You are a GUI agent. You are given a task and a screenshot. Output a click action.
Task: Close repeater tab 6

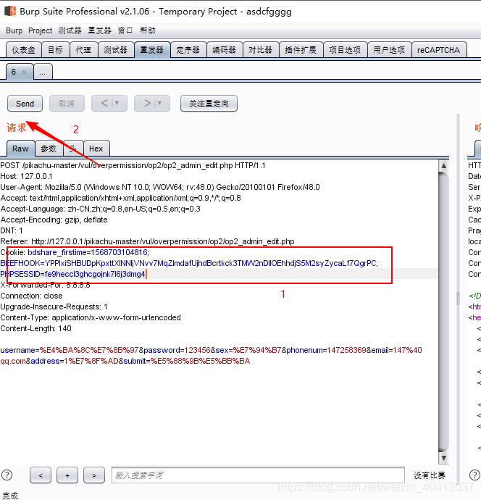pos(24,72)
